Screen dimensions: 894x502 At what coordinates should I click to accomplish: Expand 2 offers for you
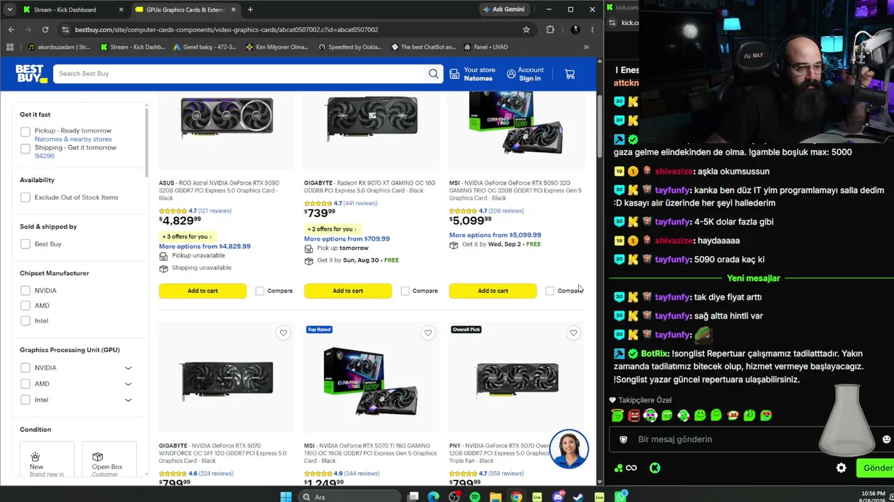click(x=332, y=229)
